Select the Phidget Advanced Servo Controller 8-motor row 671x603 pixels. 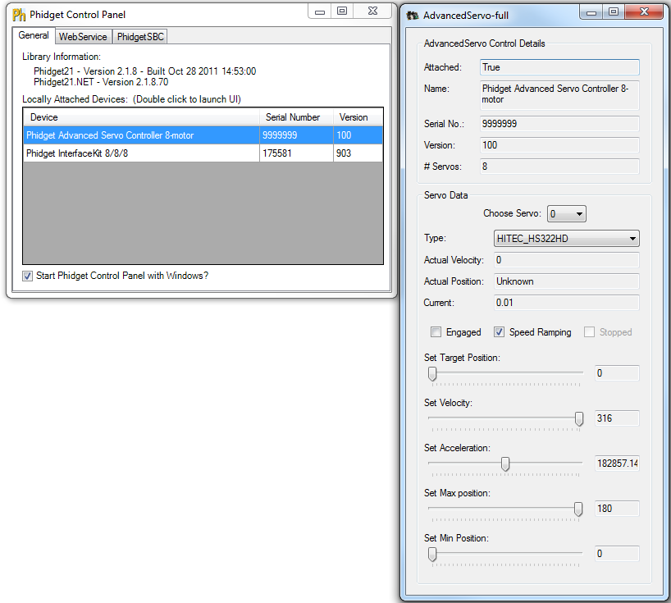[x=203, y=135]
